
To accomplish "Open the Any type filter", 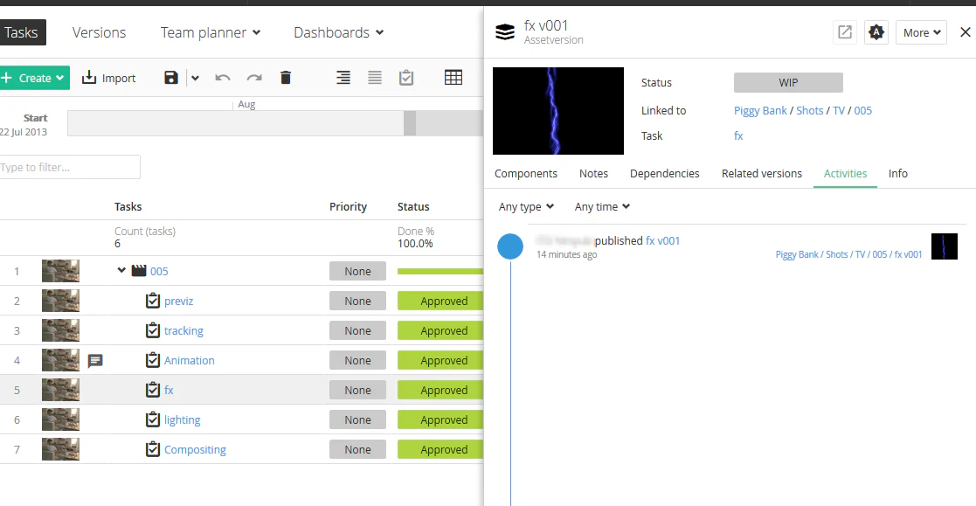I will coord(526,206).
